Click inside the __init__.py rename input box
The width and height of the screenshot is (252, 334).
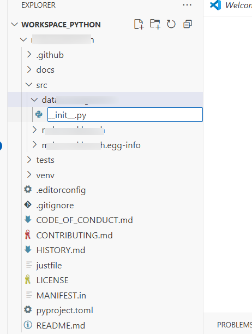tap(125, 115)
